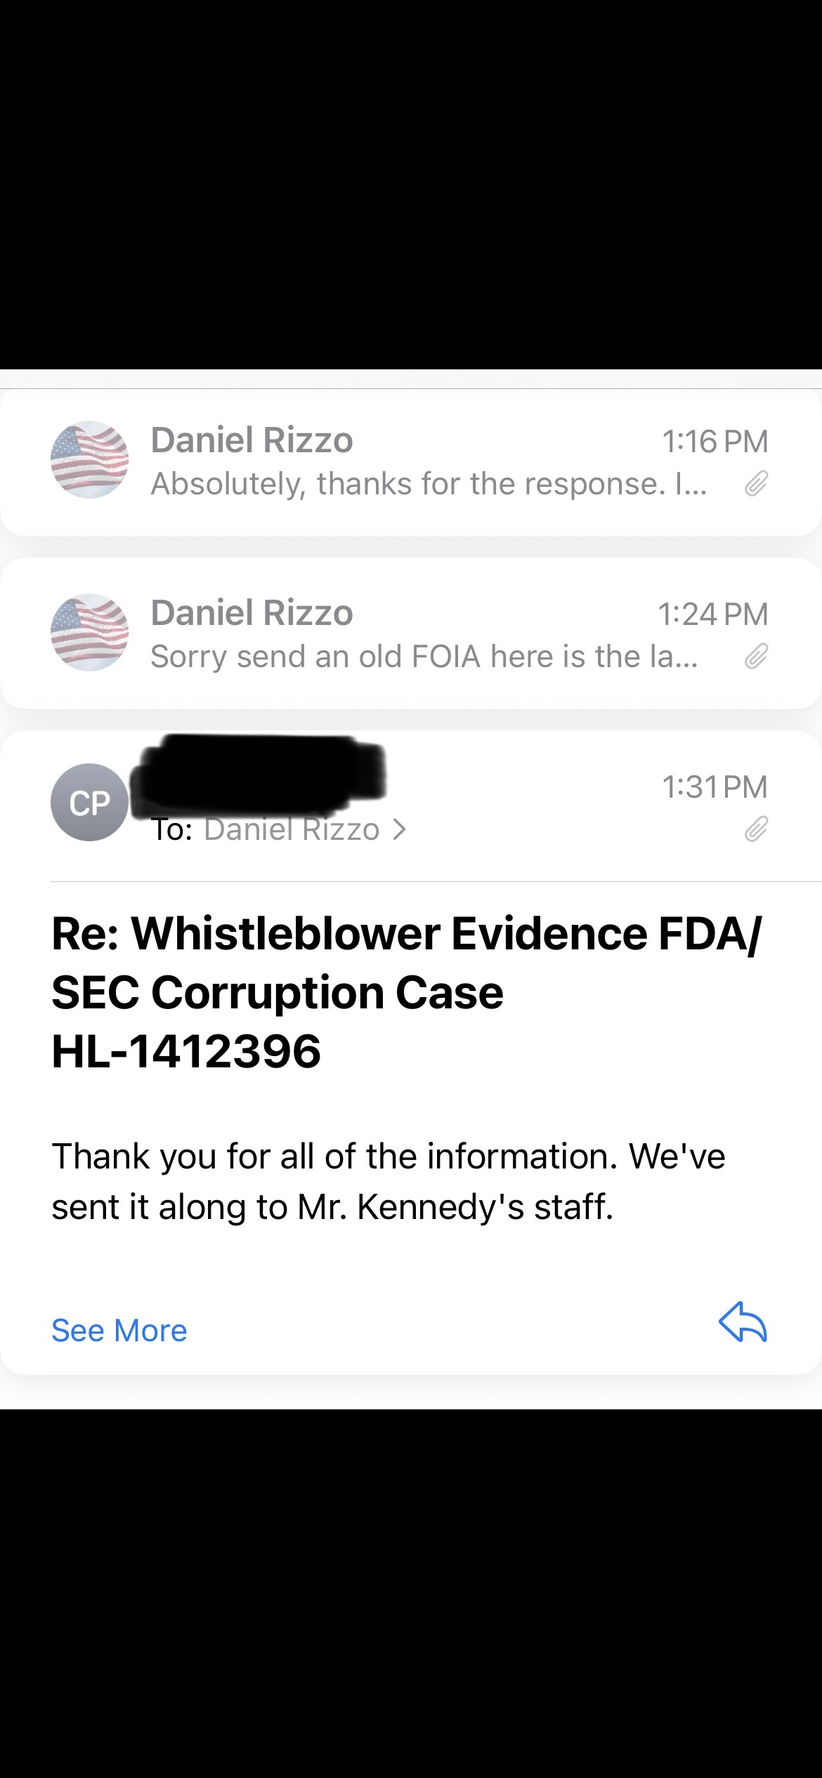The height and width of the screenshot is (1778, 822).
Task: Open attachment paperclip on 1:24 PM message
Action: click(x=756, y=657)
